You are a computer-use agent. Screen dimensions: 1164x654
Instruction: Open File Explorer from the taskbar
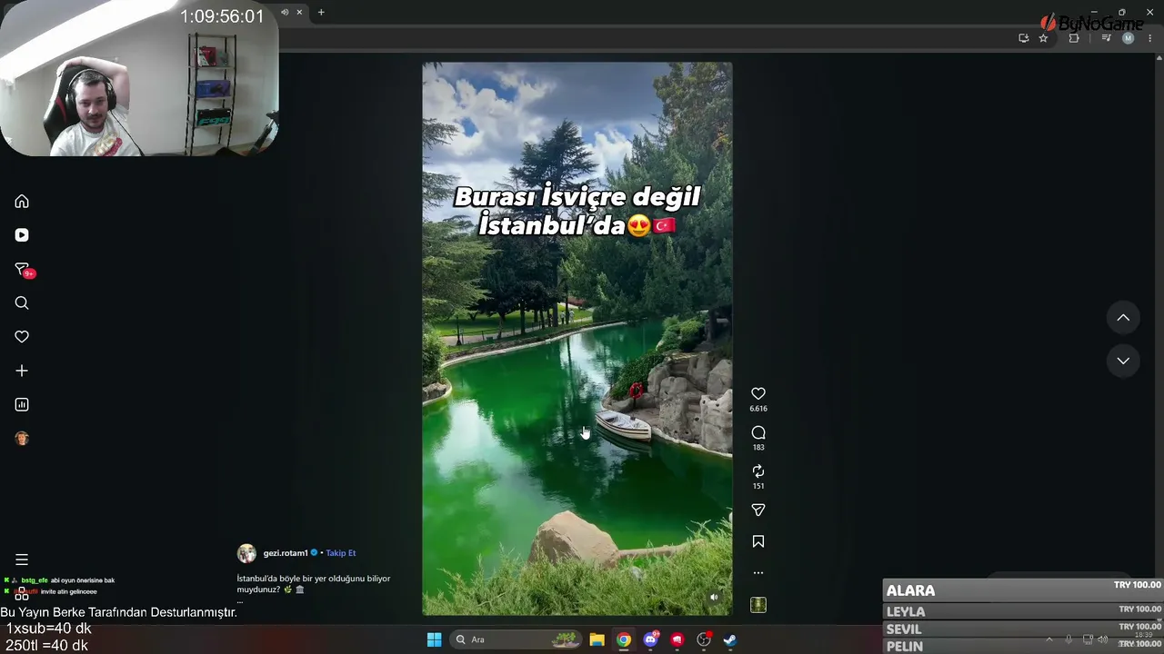[x=597, y=639]
